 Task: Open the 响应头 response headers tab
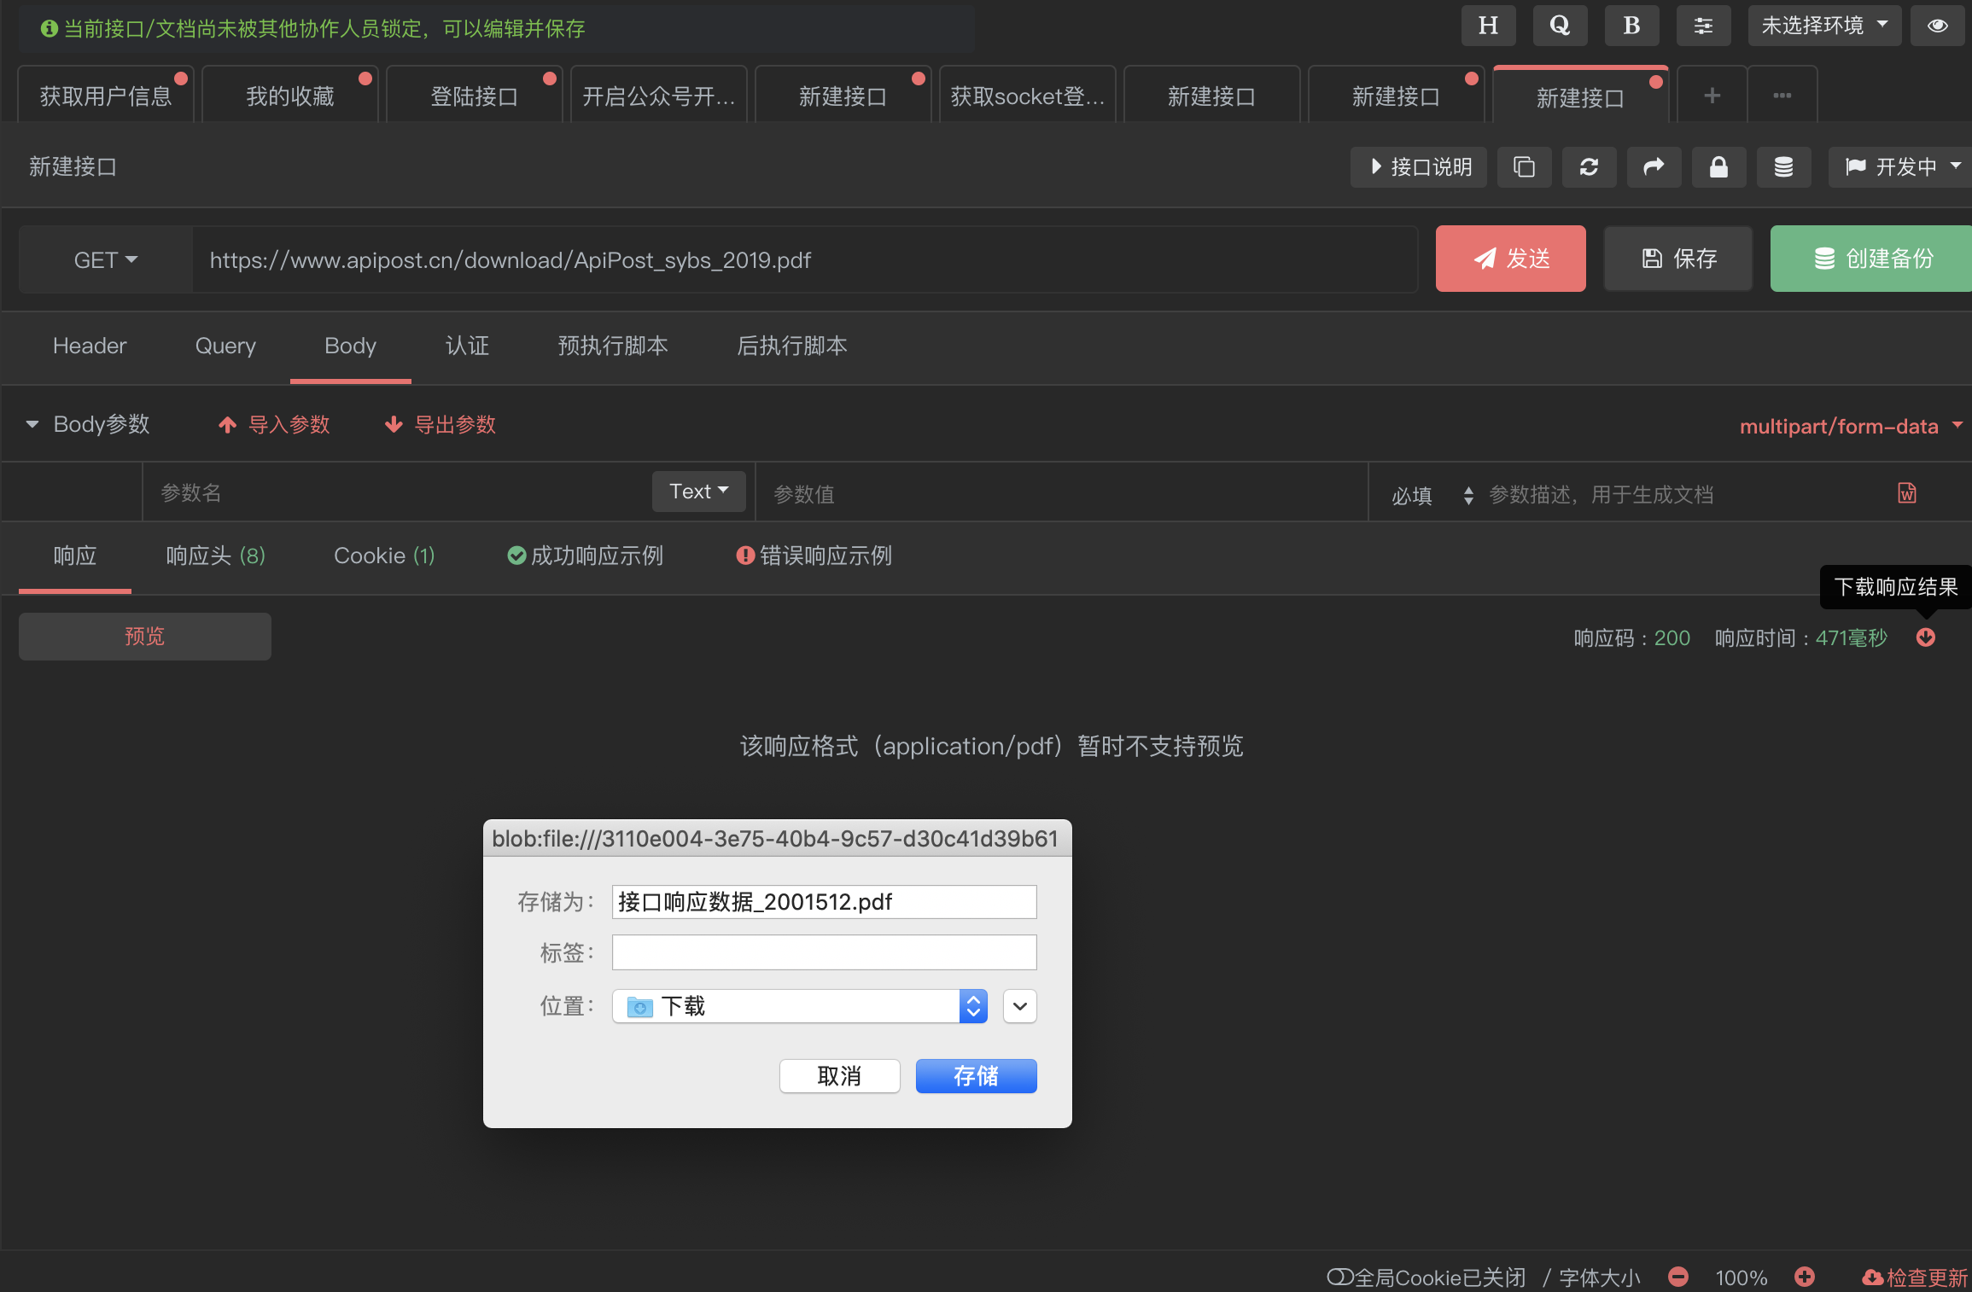213,556
